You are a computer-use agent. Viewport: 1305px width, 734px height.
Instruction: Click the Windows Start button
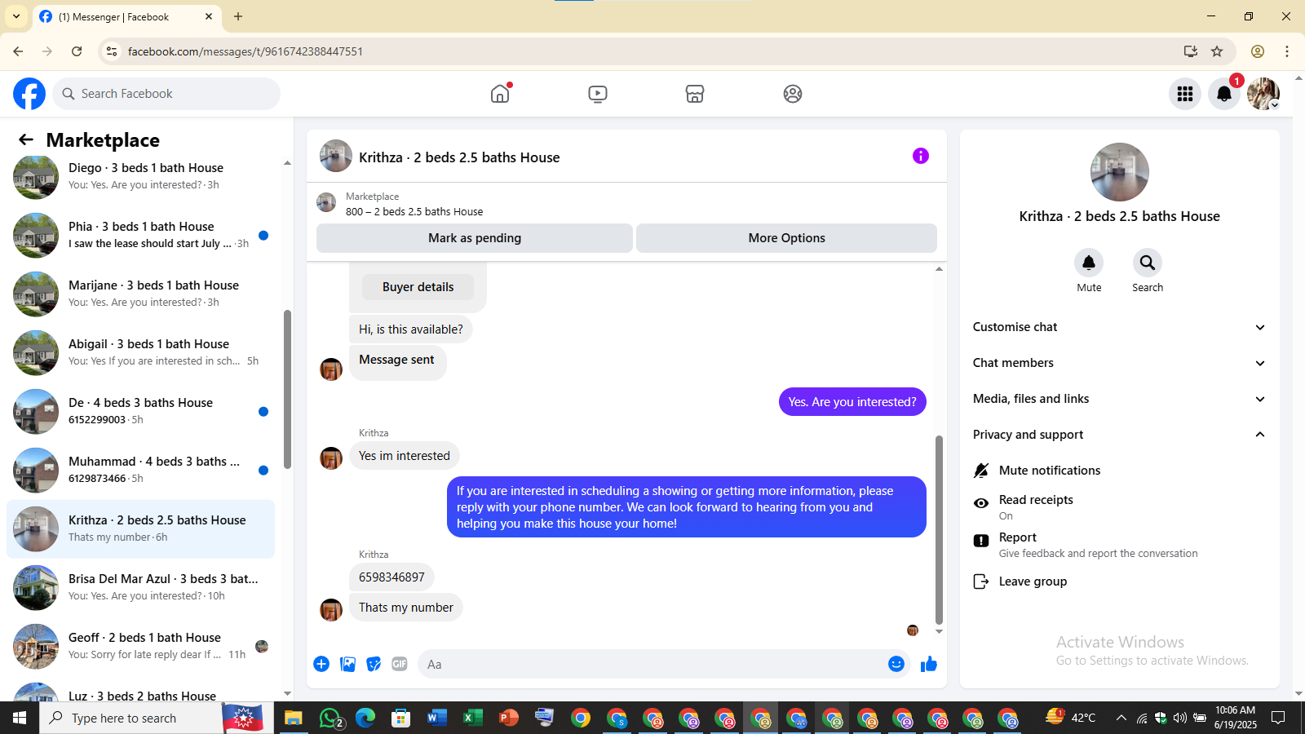(x=20, y=718)
